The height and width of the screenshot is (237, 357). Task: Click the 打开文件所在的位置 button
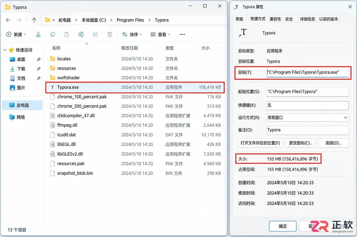click(x=260, y=143)
